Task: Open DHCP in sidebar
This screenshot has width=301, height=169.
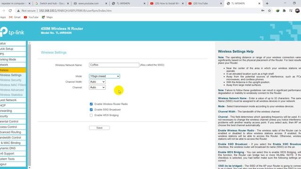Action: click(13, 106)
